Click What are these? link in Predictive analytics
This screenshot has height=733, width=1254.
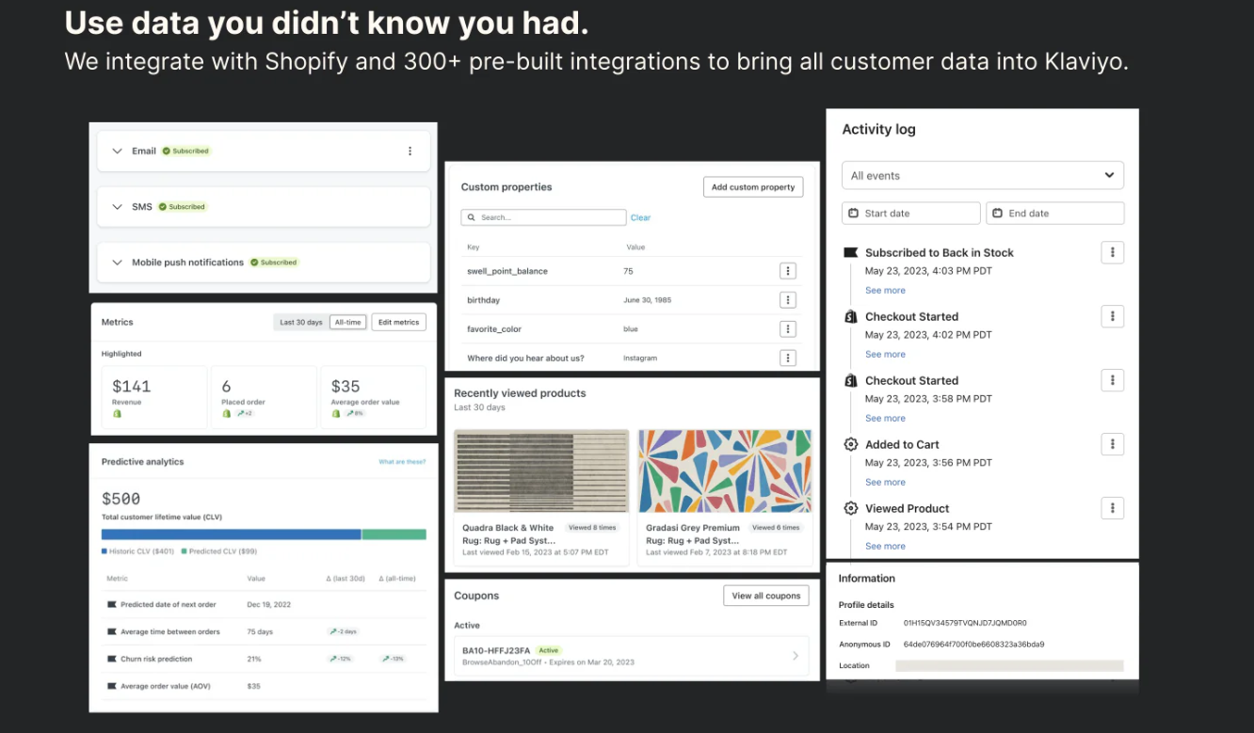[402, 462]
